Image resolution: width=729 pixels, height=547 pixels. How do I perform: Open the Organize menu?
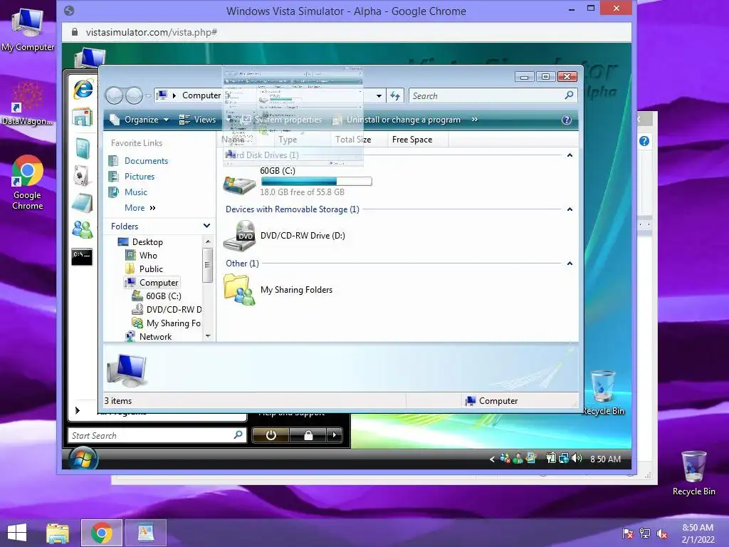click(139, 120)
